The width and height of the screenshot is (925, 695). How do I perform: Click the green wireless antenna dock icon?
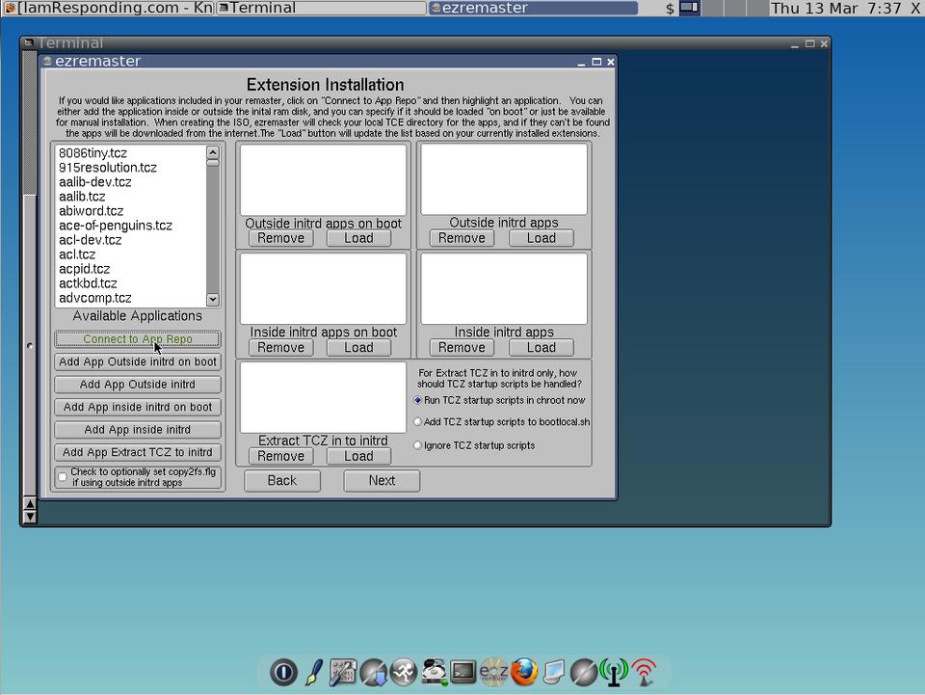(x=613, y=672)
